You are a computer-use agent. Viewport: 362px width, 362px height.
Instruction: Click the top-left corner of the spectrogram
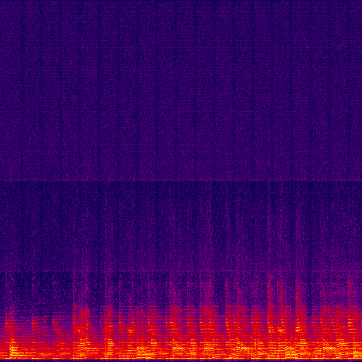click(1, 1)
